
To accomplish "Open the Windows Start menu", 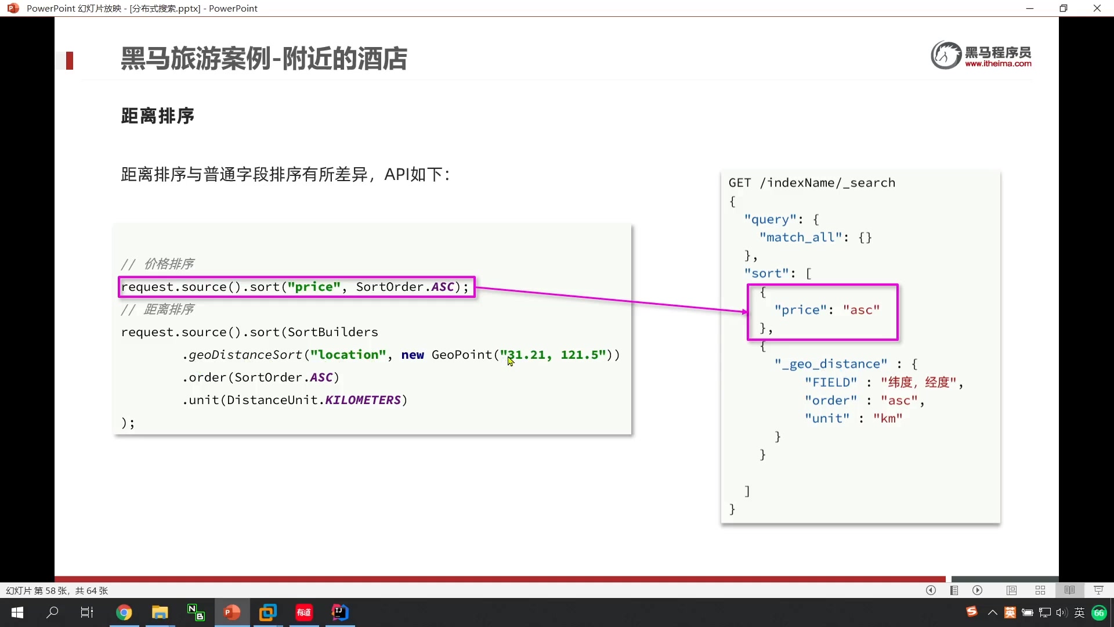I will click(x=17, y=612).
